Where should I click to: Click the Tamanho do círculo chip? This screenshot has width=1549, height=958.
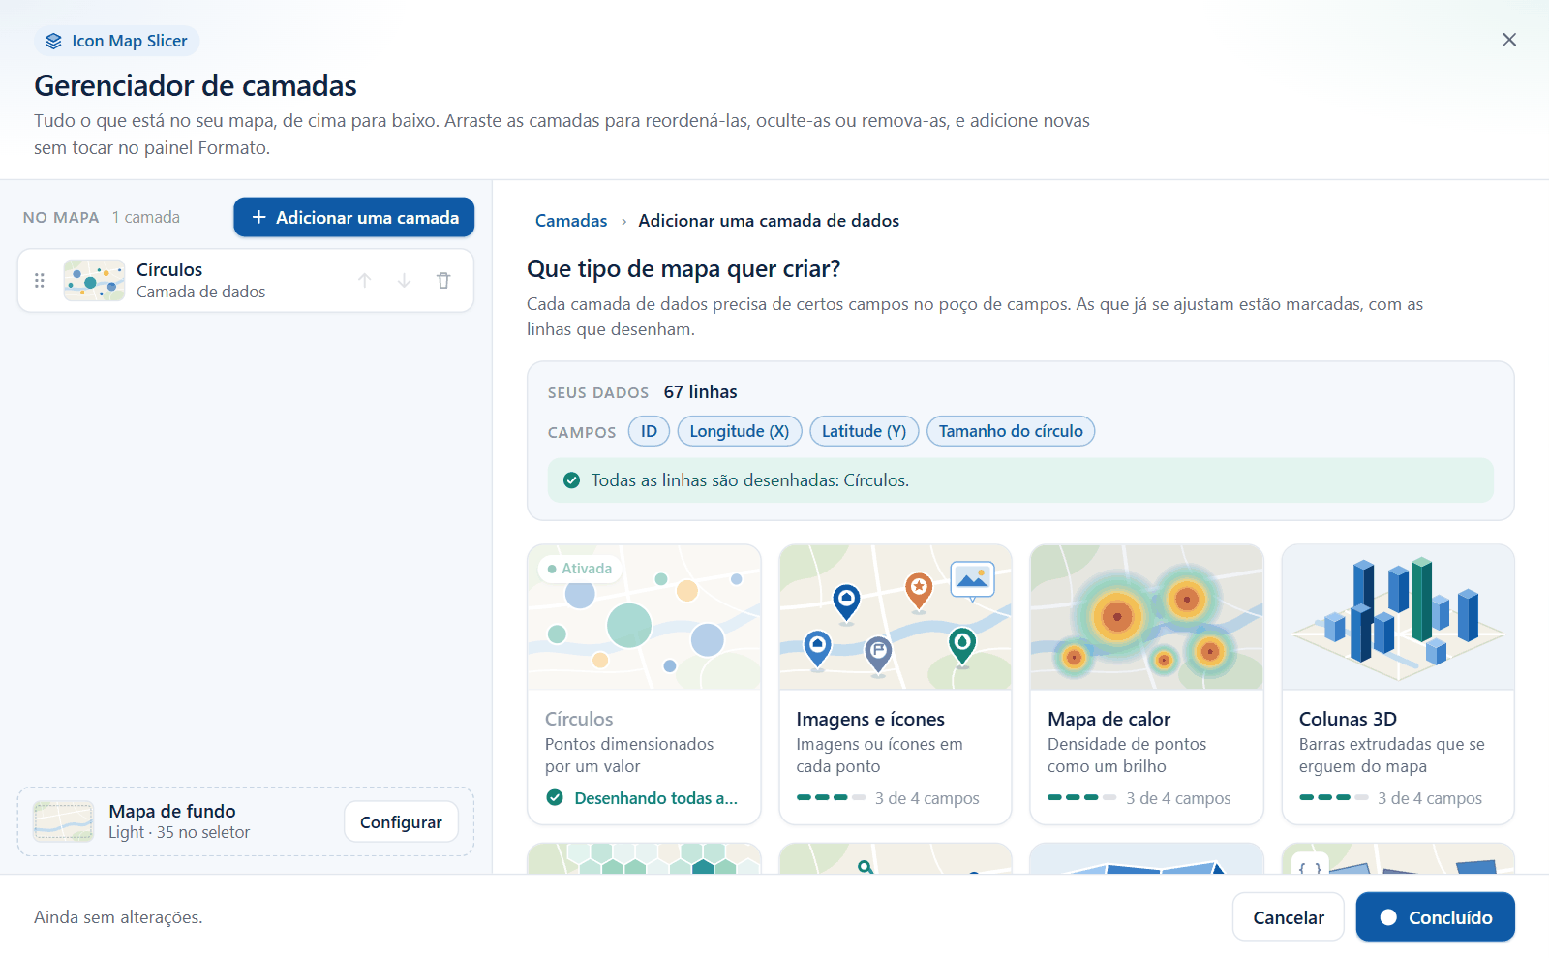click(x=1011, y=431)
